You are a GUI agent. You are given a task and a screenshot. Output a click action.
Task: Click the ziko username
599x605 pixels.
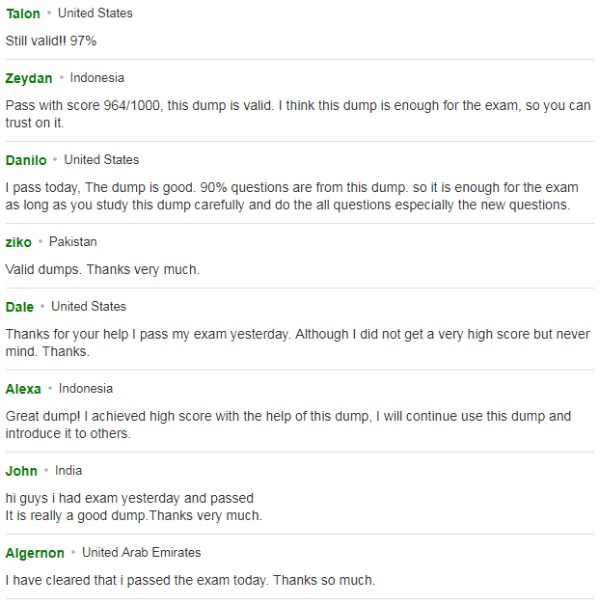[x=18, y=242]
